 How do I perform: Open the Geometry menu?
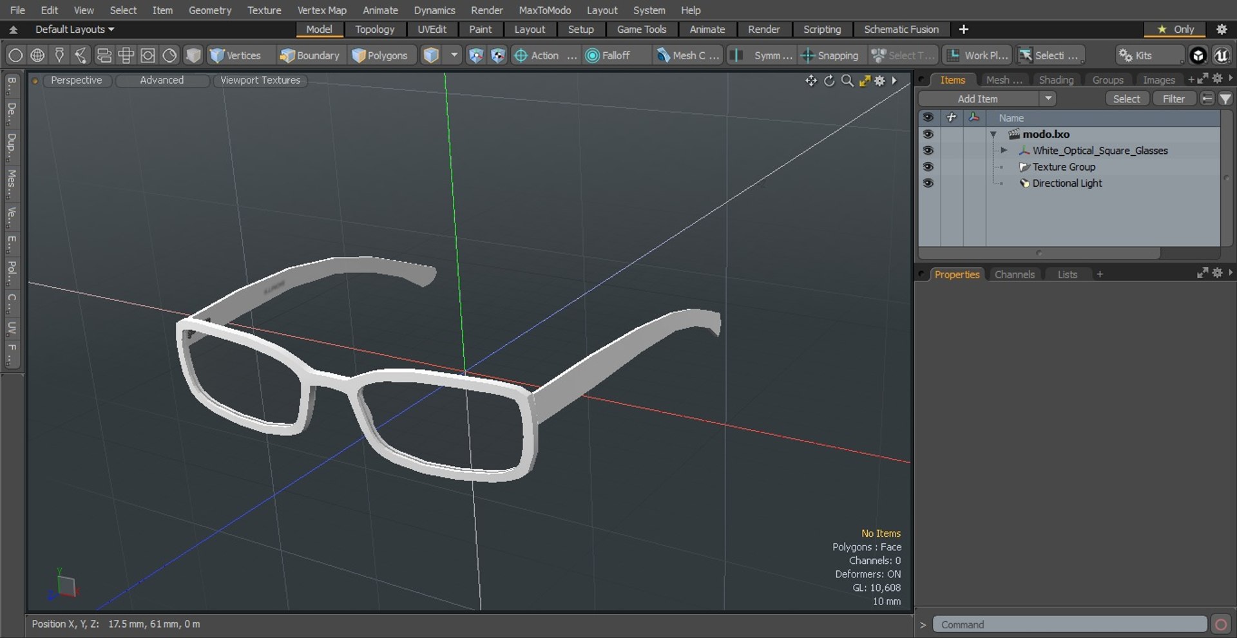pos(209,10)
